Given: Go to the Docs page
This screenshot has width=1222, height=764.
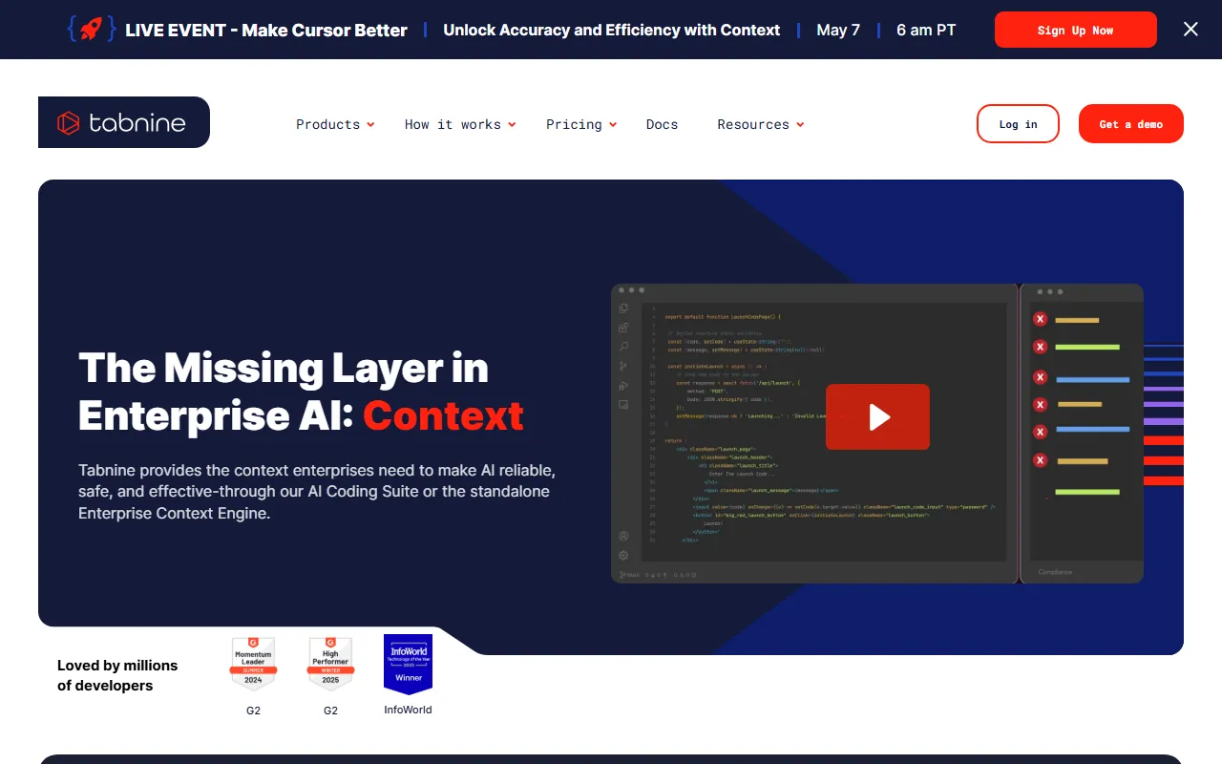Looking at the screenshot, I should tap(662, 124).
